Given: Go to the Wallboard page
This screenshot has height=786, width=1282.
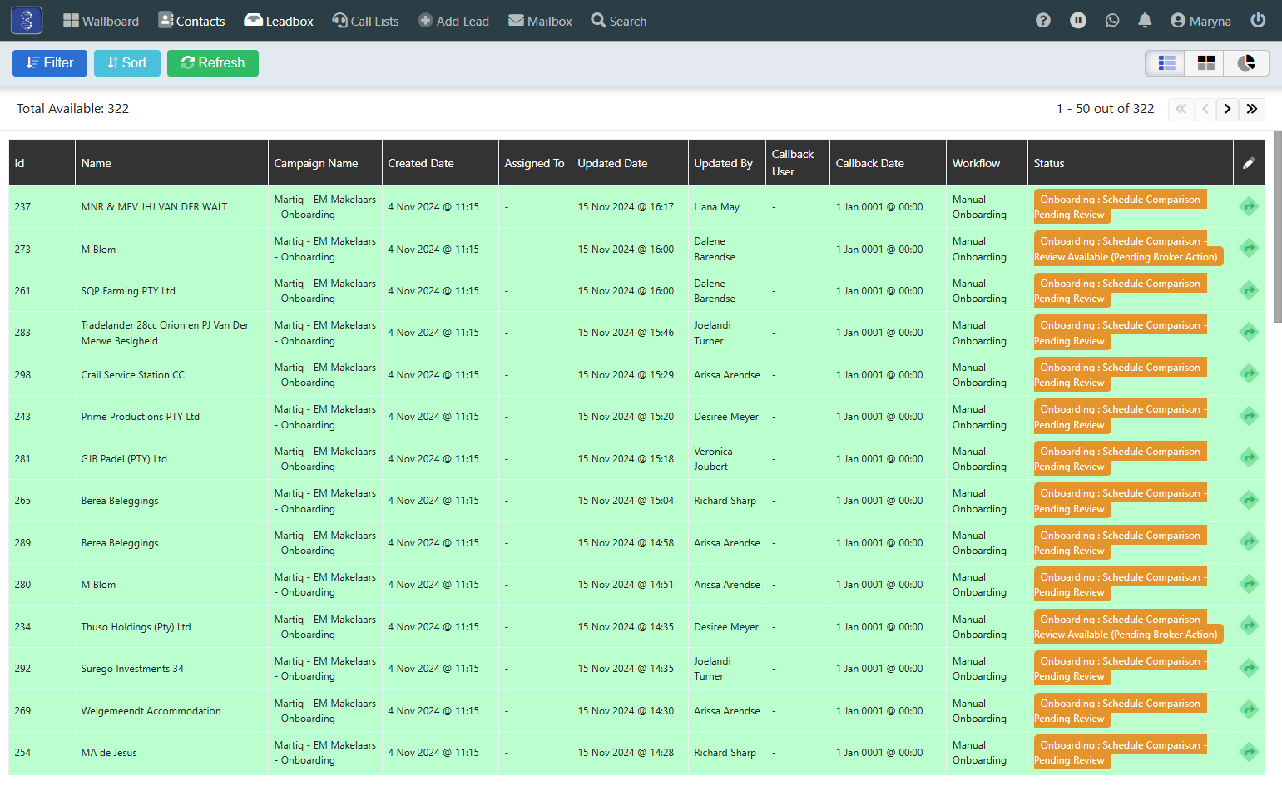Looking at the screenshot, I should [101, 21].
